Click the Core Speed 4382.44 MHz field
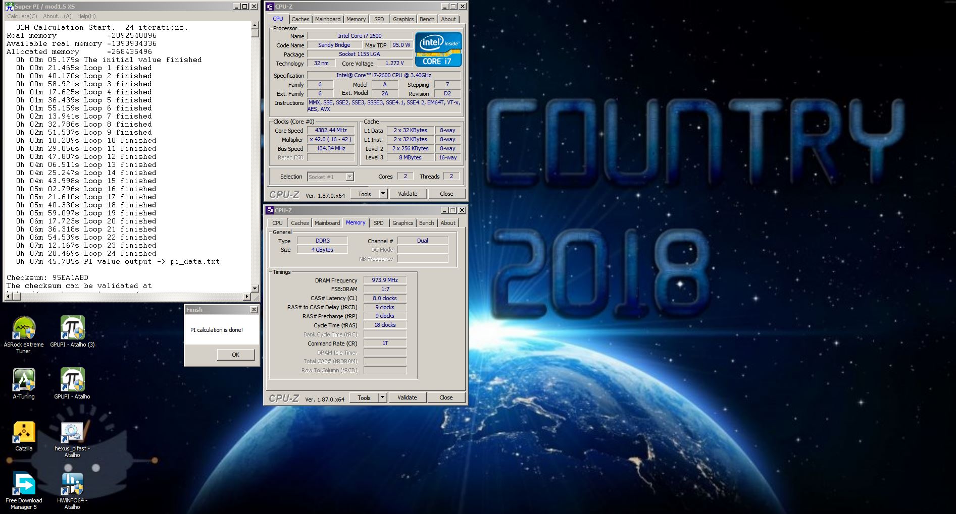Image resolution: width=956 pixels, height=514 pixels. click(331, 130)
